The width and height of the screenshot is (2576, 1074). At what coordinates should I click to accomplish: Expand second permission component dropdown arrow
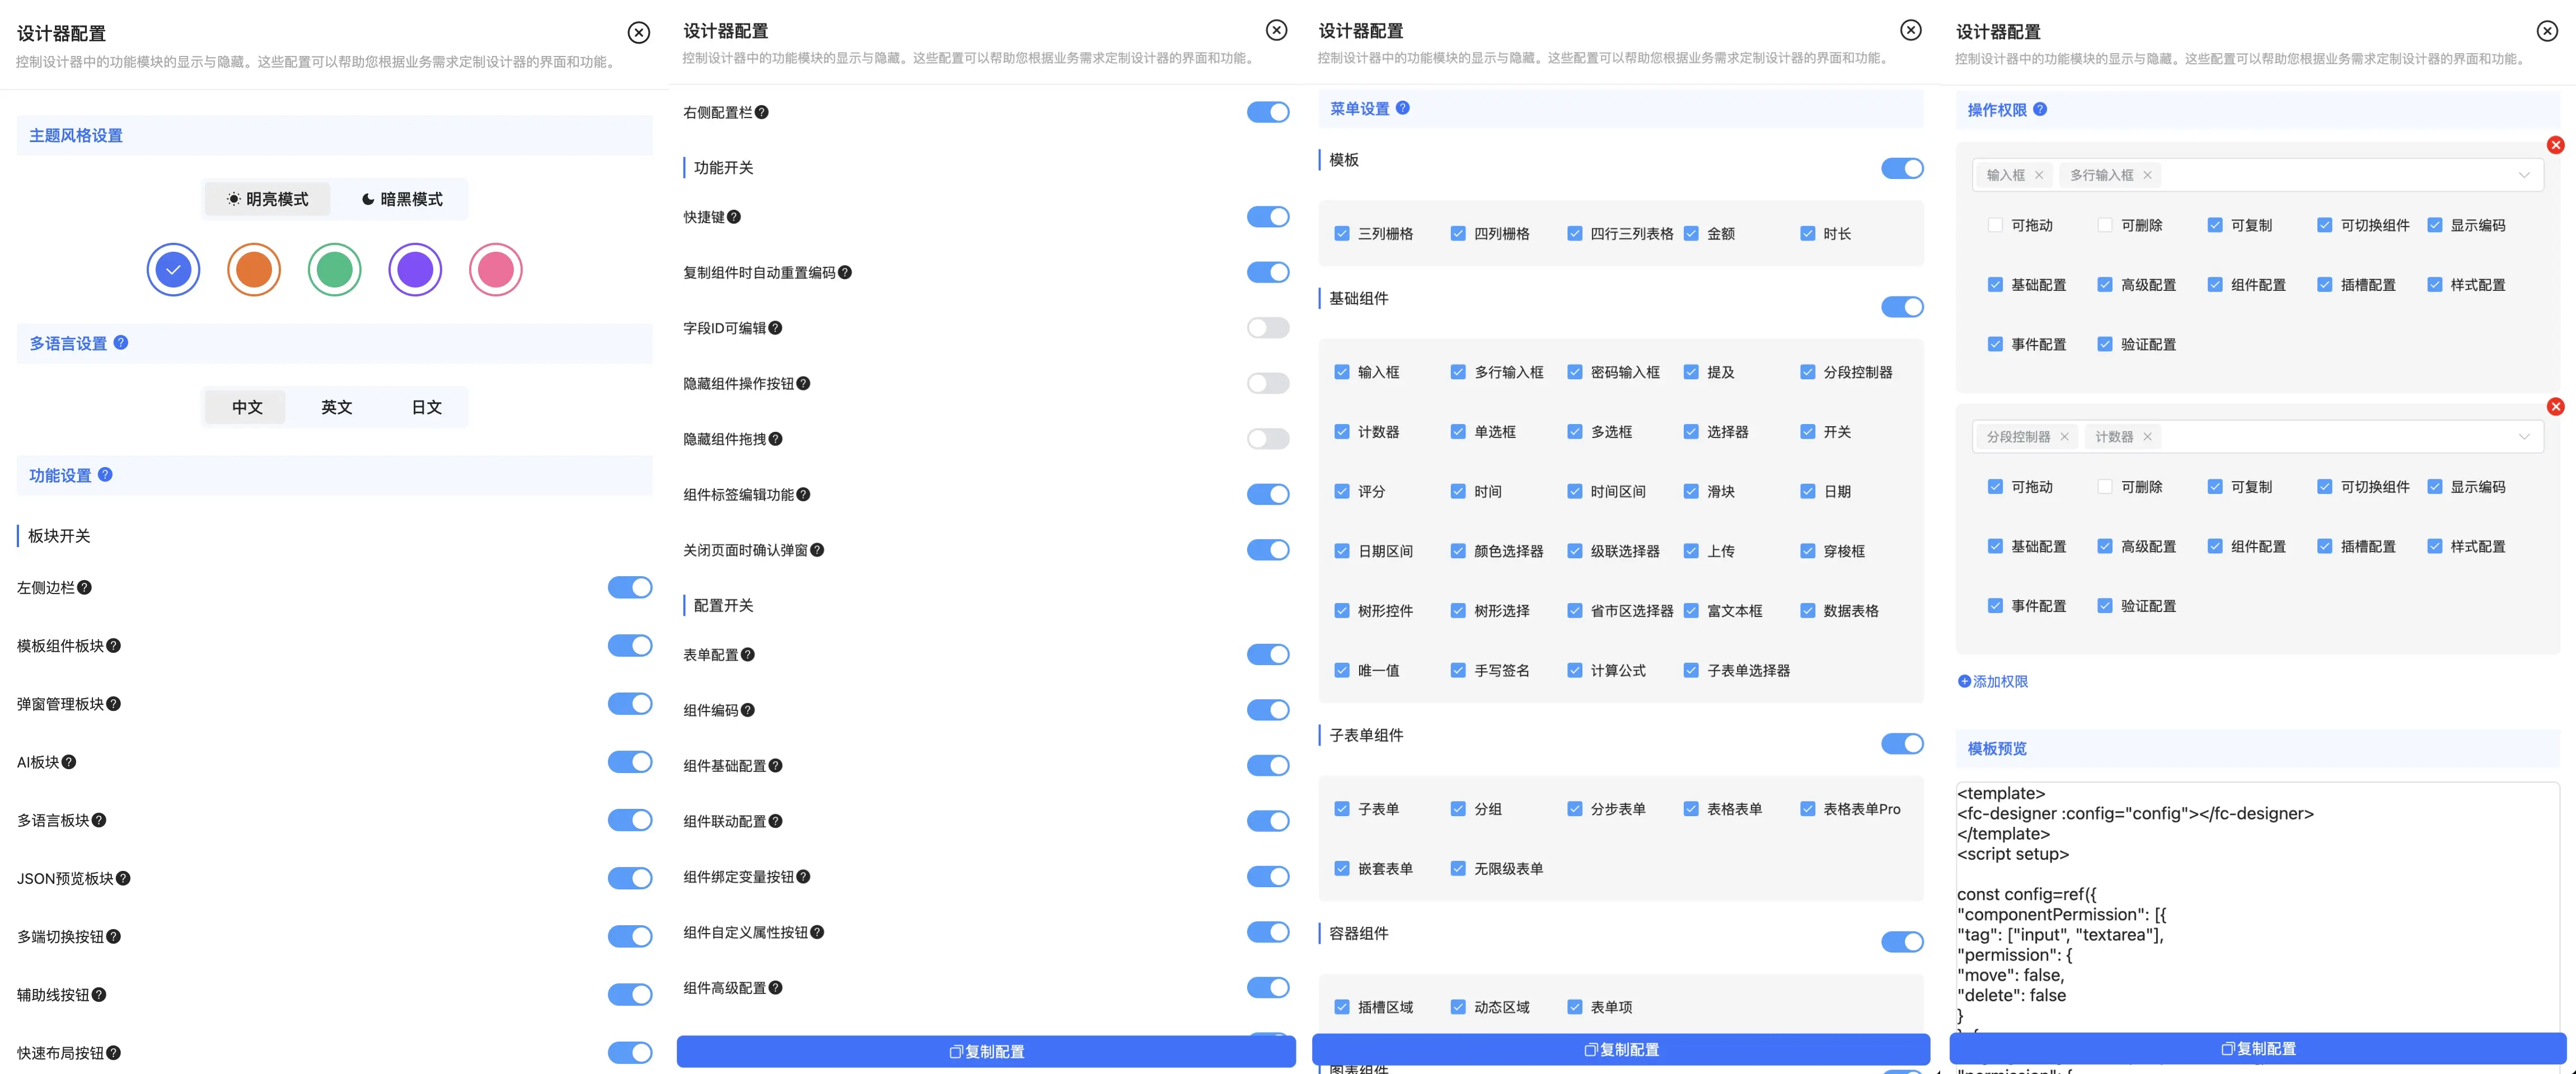point(2523,437)
